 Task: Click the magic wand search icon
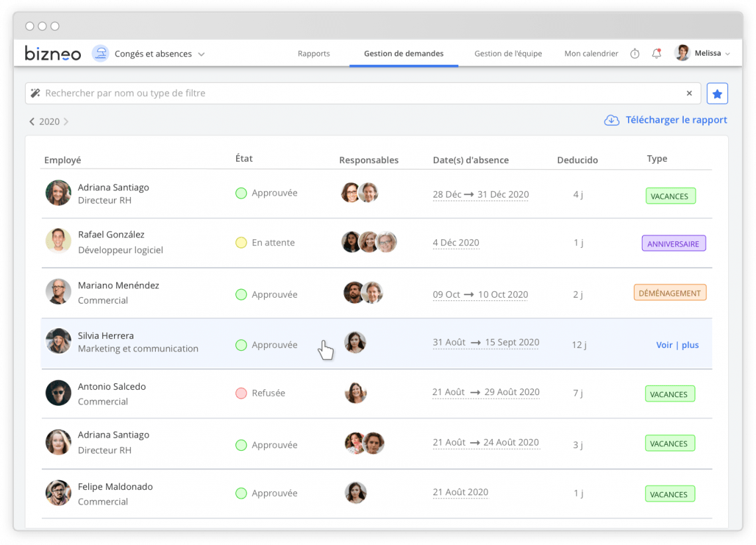pyautogui.click(x=36, y=93)
